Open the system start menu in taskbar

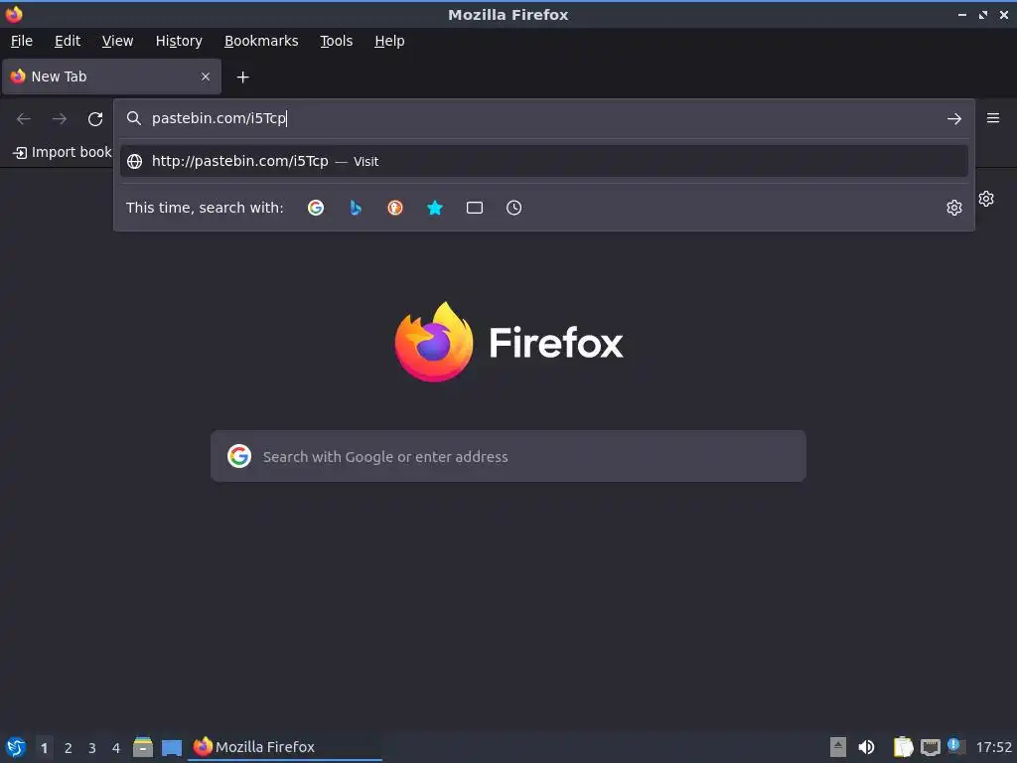[16, 747]
